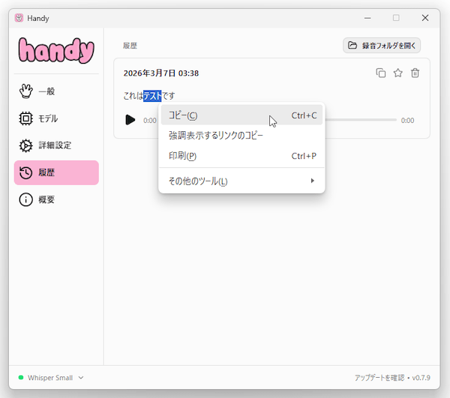The width and height of the screenshot is (450, 398).
Task: Star the 03:38 history entry
Action: [x=398, y=73]
